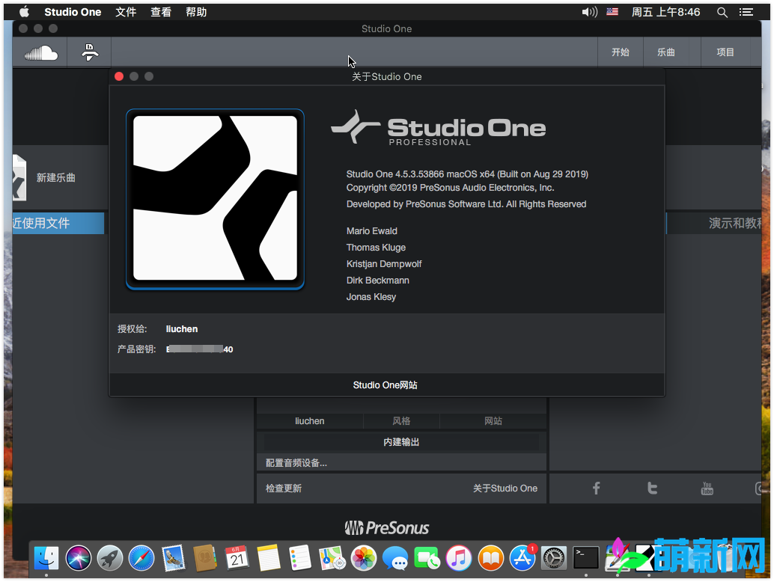Open Notification Center list icon
This screenshot has height=582, width=774.
[746, 12]
